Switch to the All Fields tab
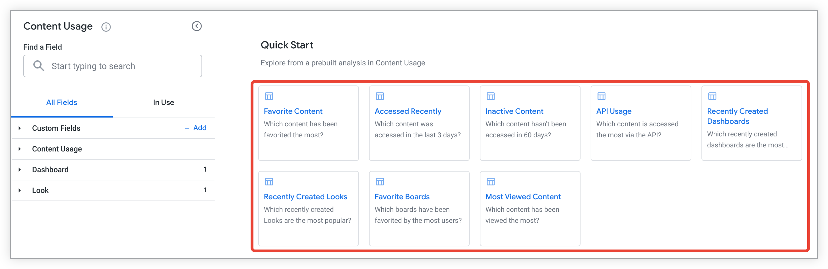This screenshot has width=828, height=269. tap(62, 102)
